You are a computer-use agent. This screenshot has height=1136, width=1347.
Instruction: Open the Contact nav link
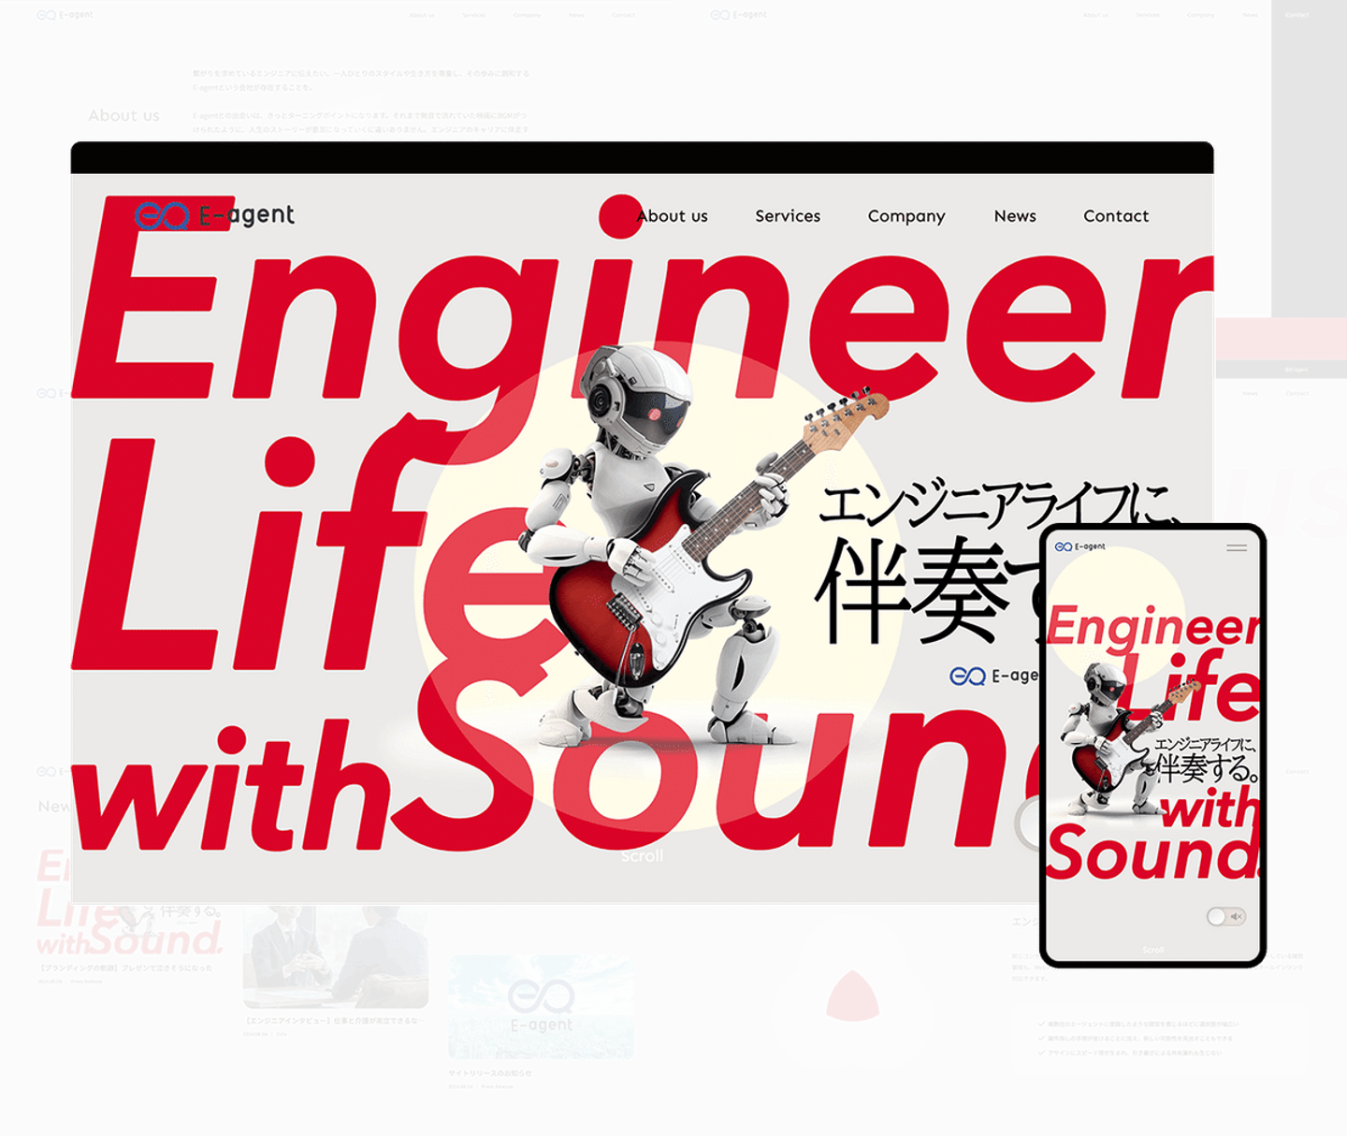pyautogui.click(x=1116, y=216)
